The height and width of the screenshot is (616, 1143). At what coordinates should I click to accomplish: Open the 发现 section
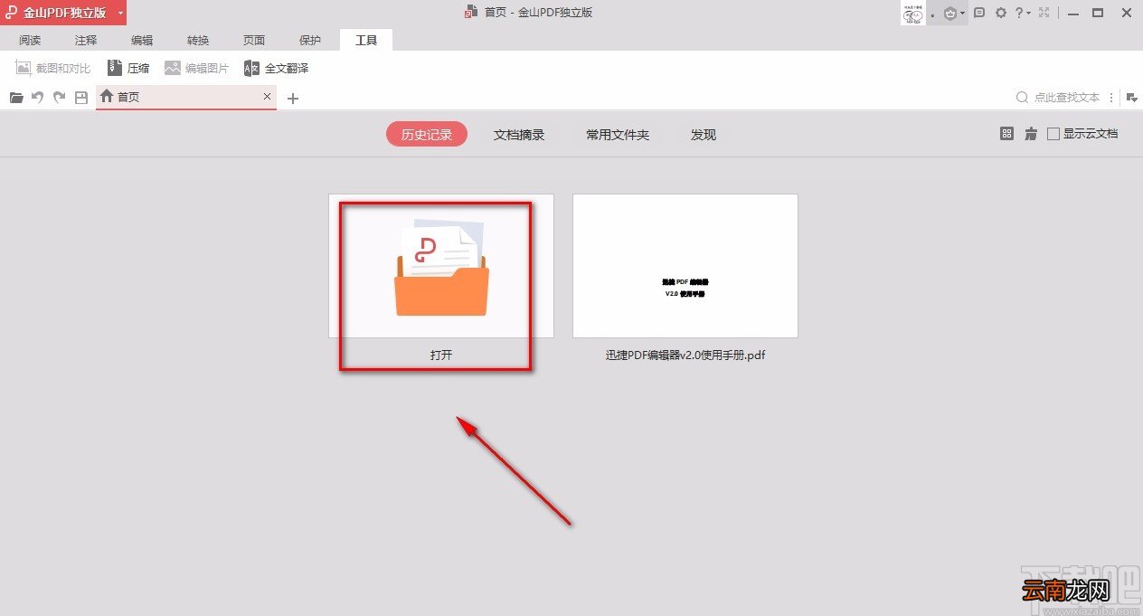(704, 135)
